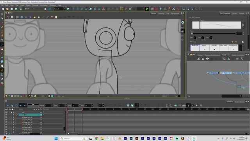Open the Join style dropdown
Viewport: 250px width, 141px height.
pyautogui.click(x=211, y=38)
